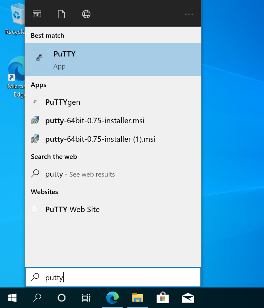Open the Mail app from the taskbar
Screen dimensions: 264x308
pos(188,298)
